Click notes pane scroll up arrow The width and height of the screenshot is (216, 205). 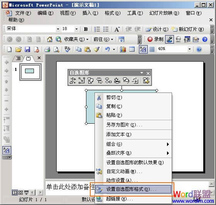(211, 184)
